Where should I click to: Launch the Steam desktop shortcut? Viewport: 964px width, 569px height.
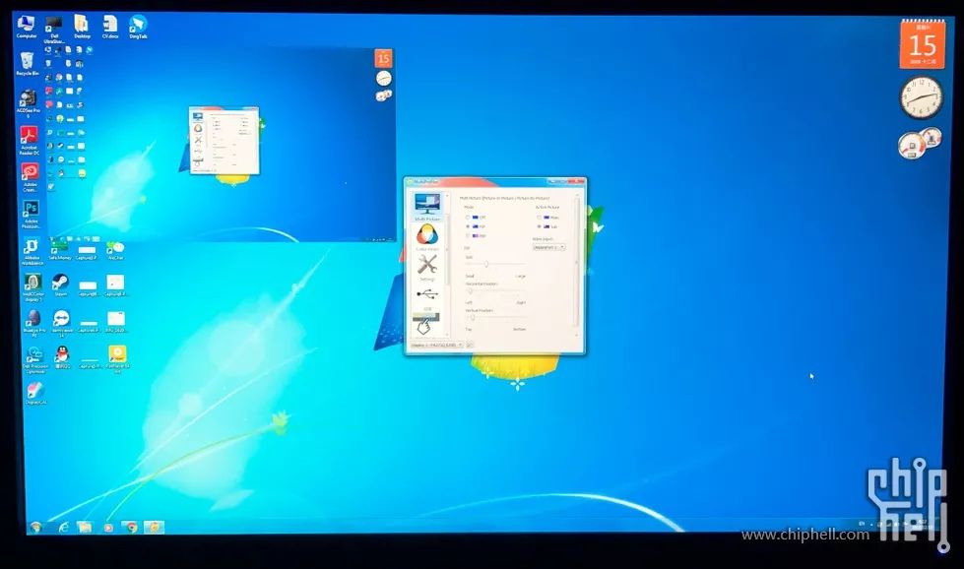click(x=60, y=285)
